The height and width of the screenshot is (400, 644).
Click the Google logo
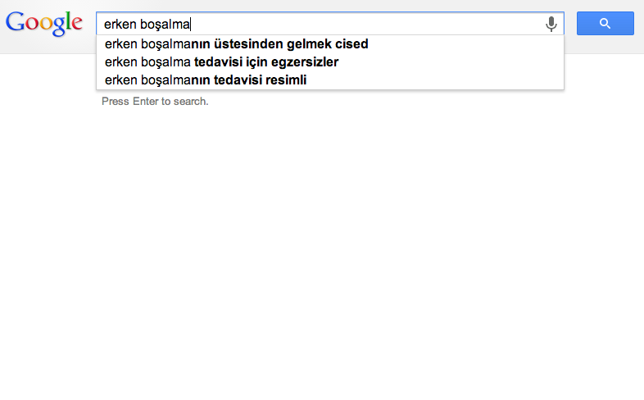[x=44, y=24]
